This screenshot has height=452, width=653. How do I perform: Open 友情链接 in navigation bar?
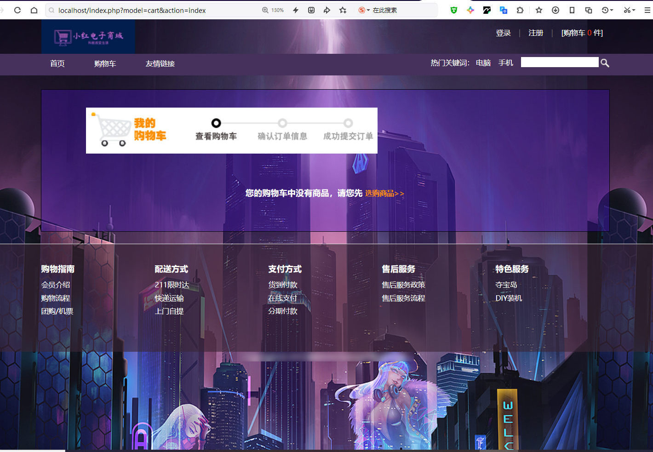[x=160, y=63]
